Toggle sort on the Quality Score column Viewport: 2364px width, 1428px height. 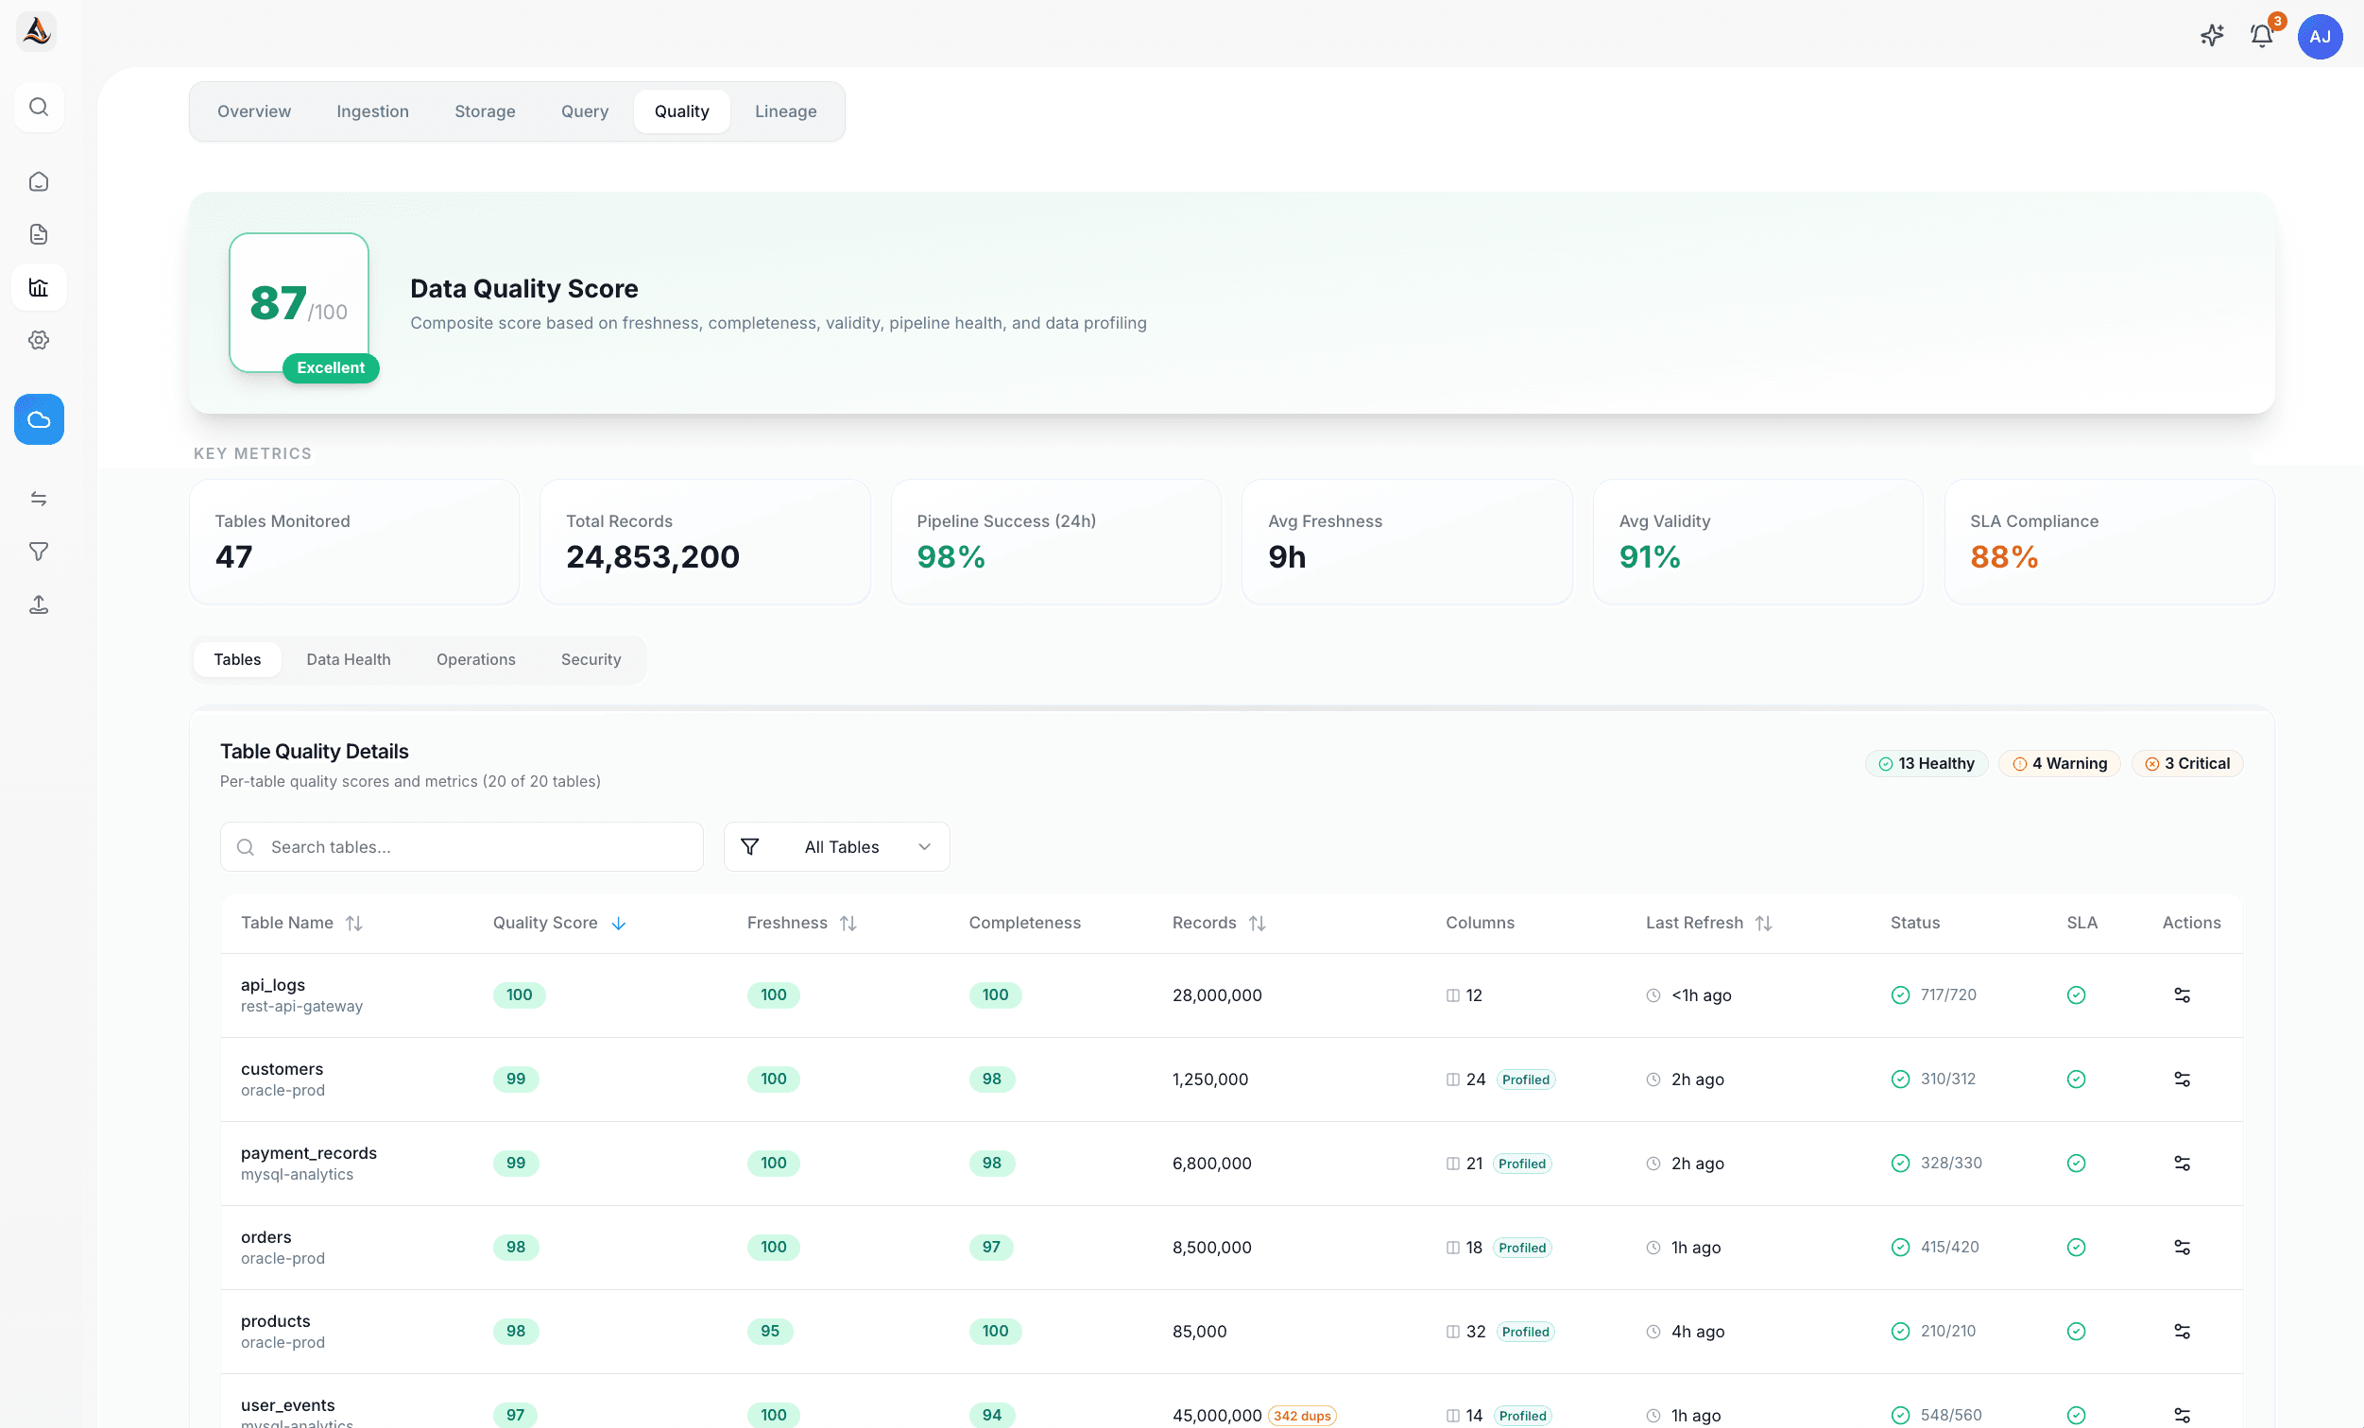618,923
